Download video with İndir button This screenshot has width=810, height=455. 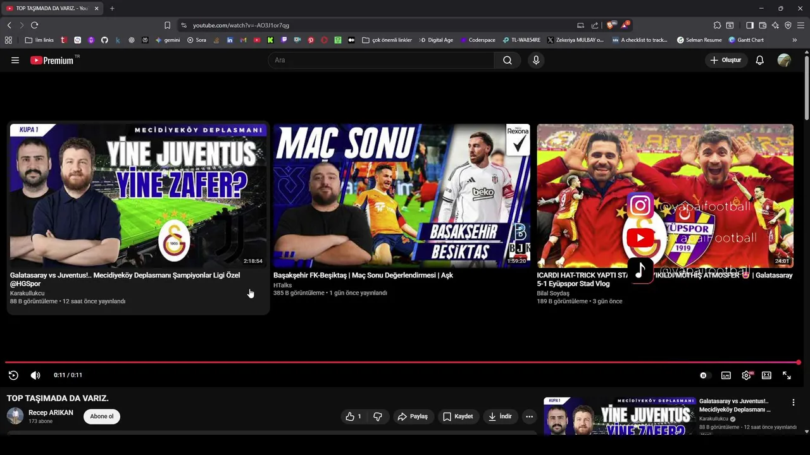pyautogui.click(x=500, y=416)
